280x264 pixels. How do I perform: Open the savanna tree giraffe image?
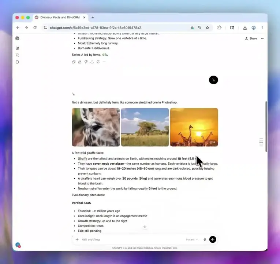(145, 127)
